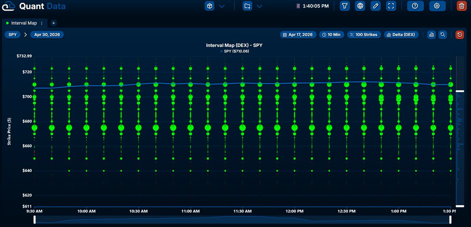Open the help question mark icon
This screenshot has height=227, width=471.
tap(415, 6)
